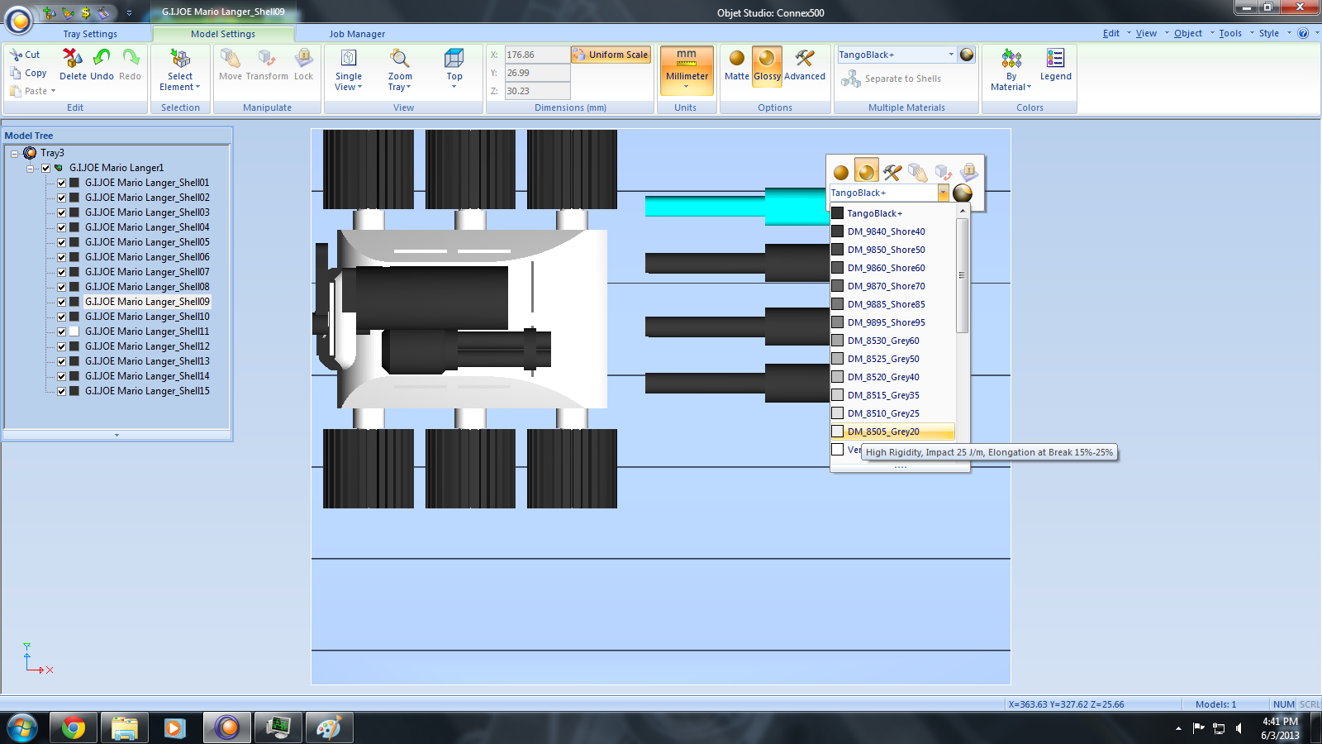Toggle checkbox for G.I.JOE Mario Langer_Shell07

[61, 272]
